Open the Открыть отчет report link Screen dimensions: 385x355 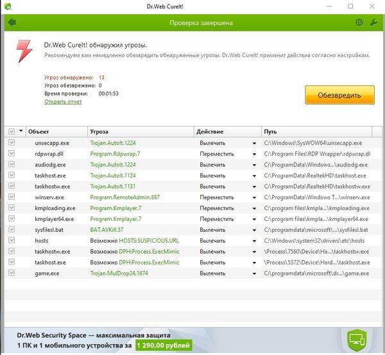[63, 101]
